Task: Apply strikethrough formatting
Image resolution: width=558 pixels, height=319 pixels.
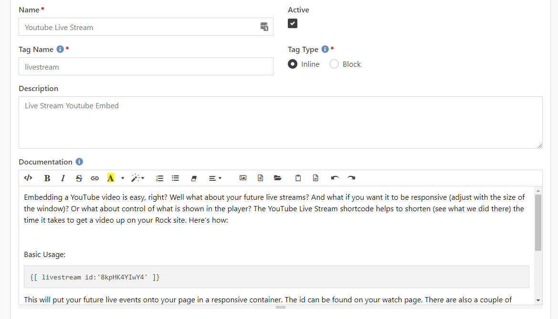Action: 79,178
